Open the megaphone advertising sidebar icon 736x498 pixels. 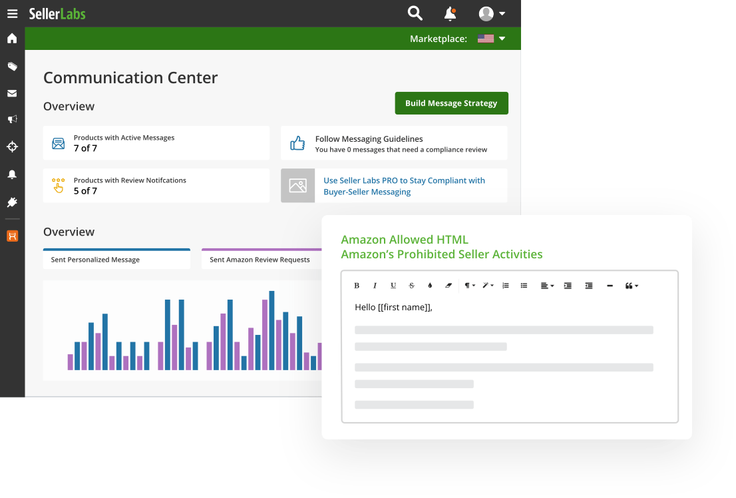point(12,119)
